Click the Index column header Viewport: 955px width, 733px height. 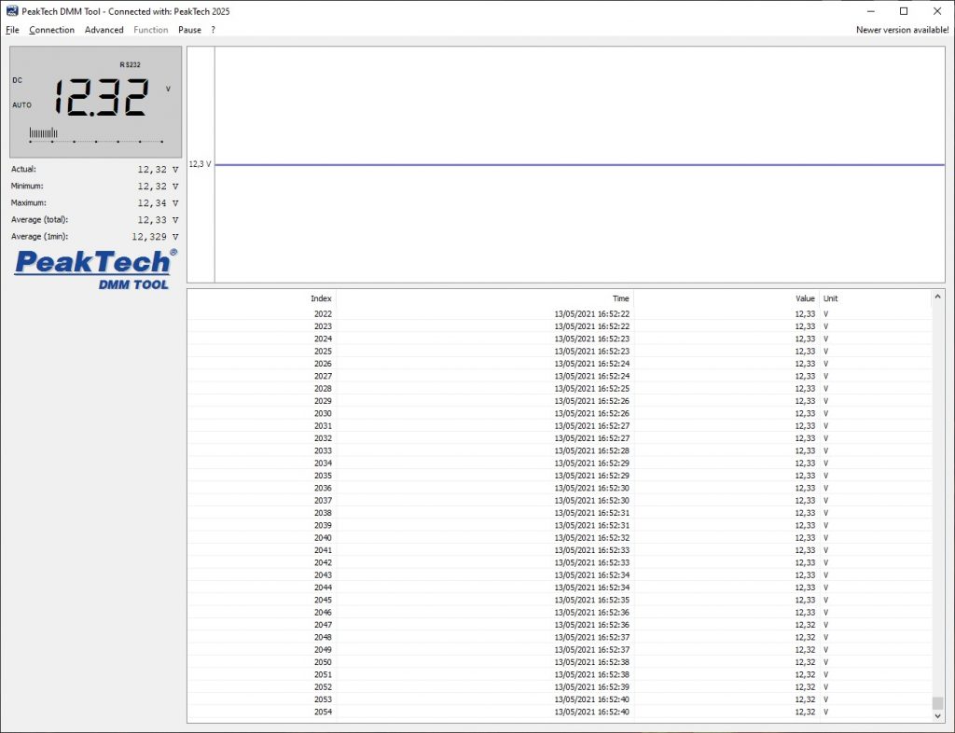coord(320,298)
